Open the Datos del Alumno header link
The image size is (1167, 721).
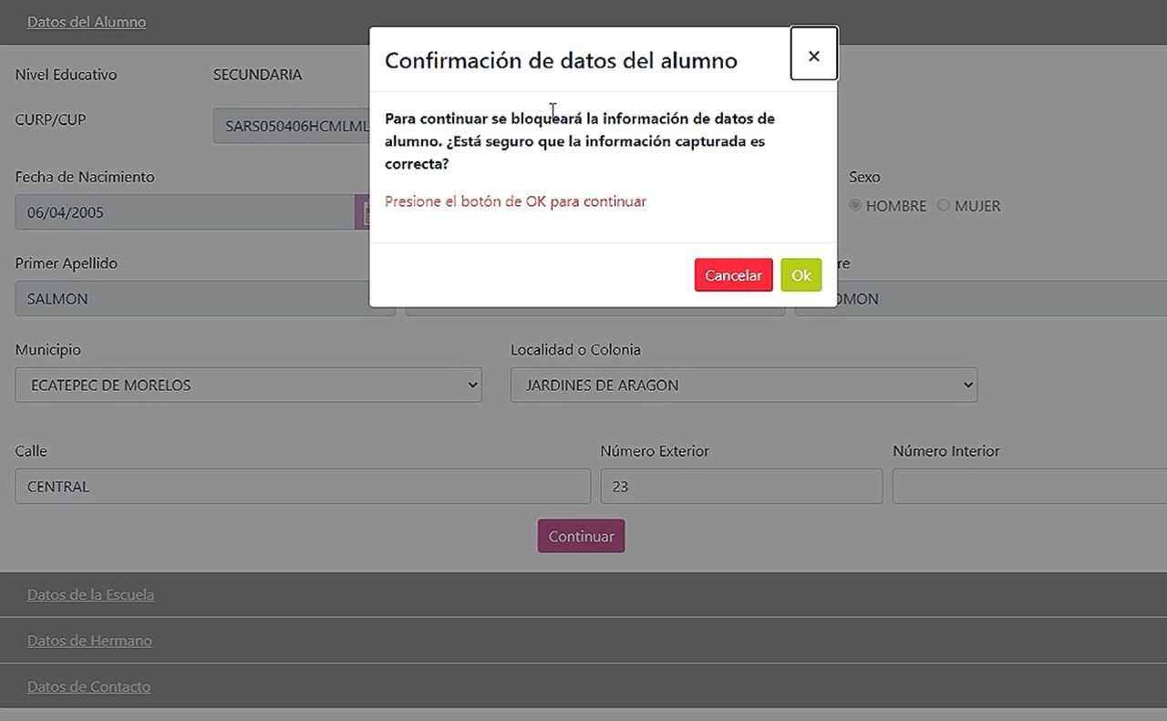[x=87, y=22]
